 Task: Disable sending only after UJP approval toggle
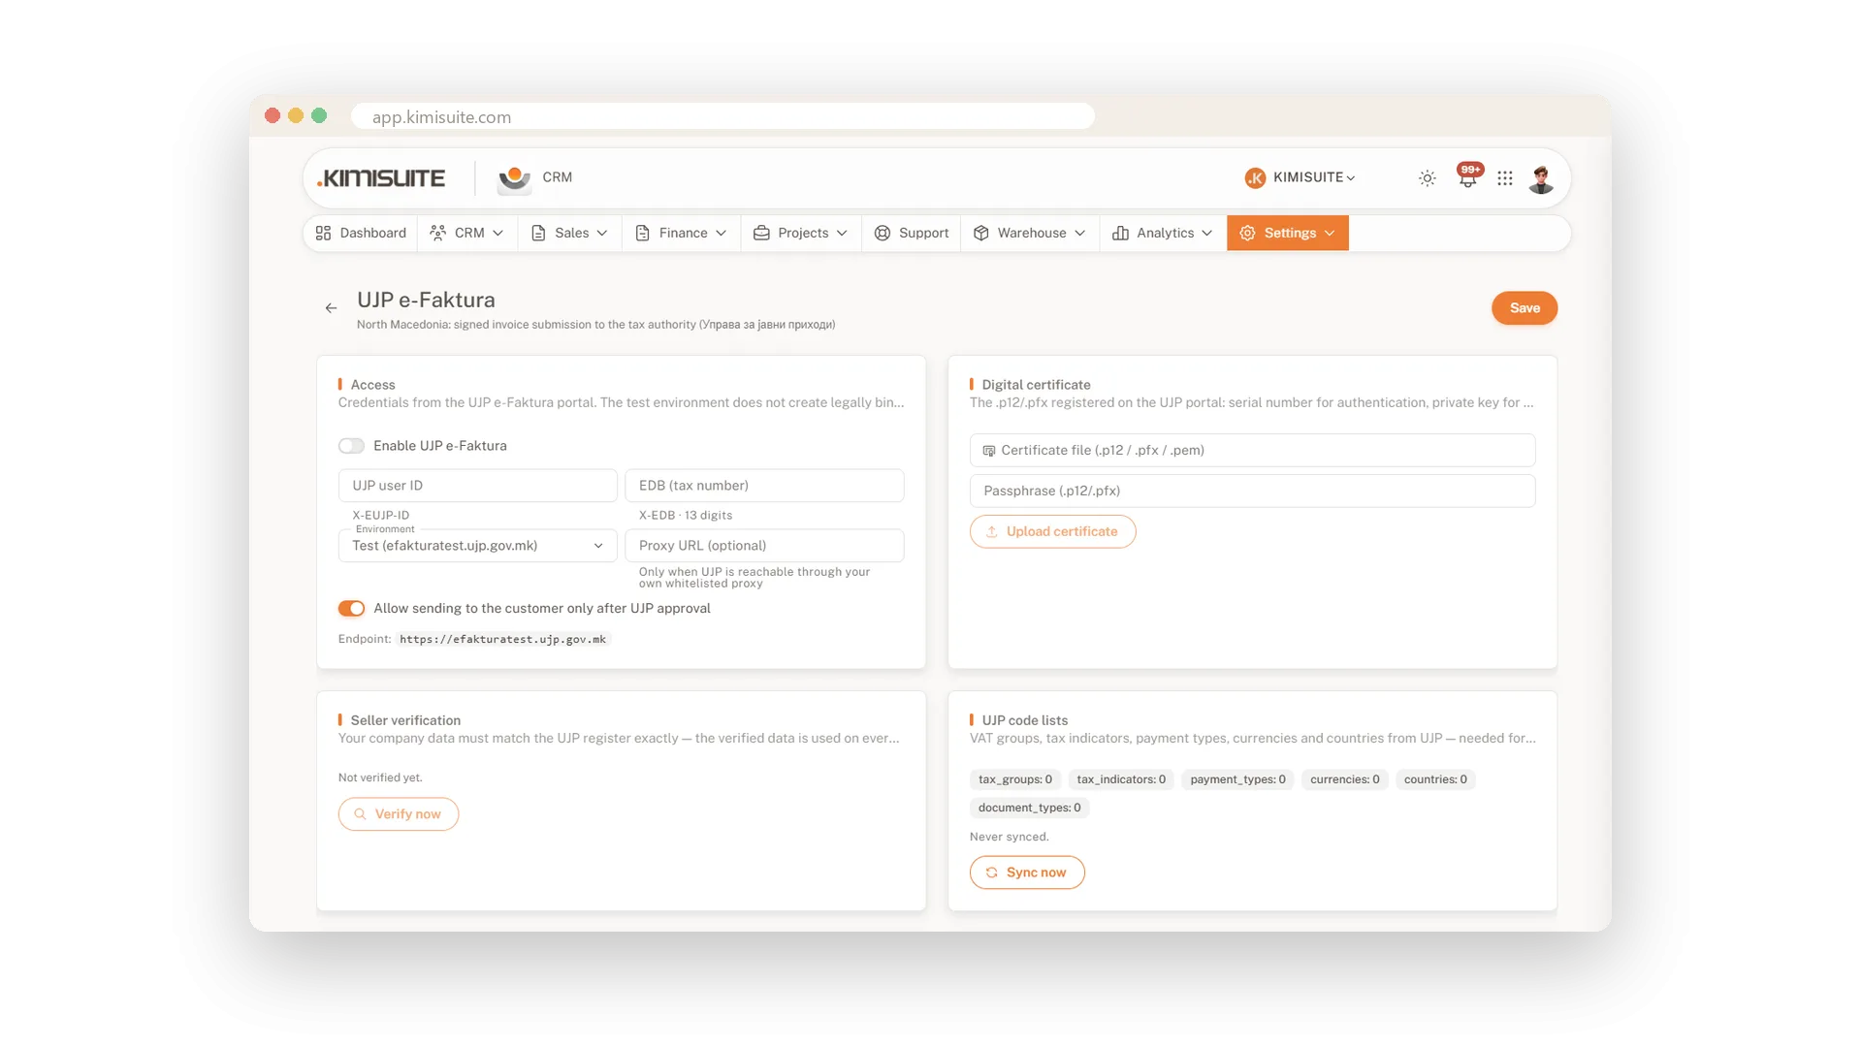click(351, 609)
